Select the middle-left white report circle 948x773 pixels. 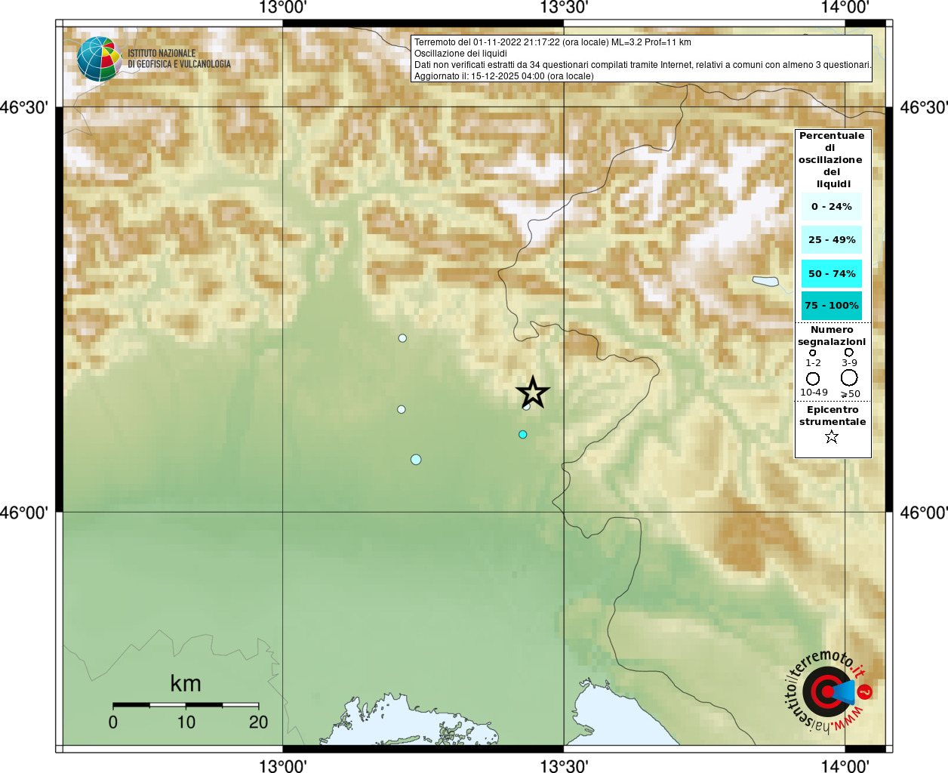pyautogui.click(x=402, y=409)
